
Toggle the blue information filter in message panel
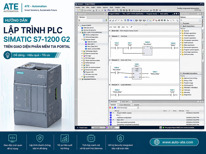[115, 108]
